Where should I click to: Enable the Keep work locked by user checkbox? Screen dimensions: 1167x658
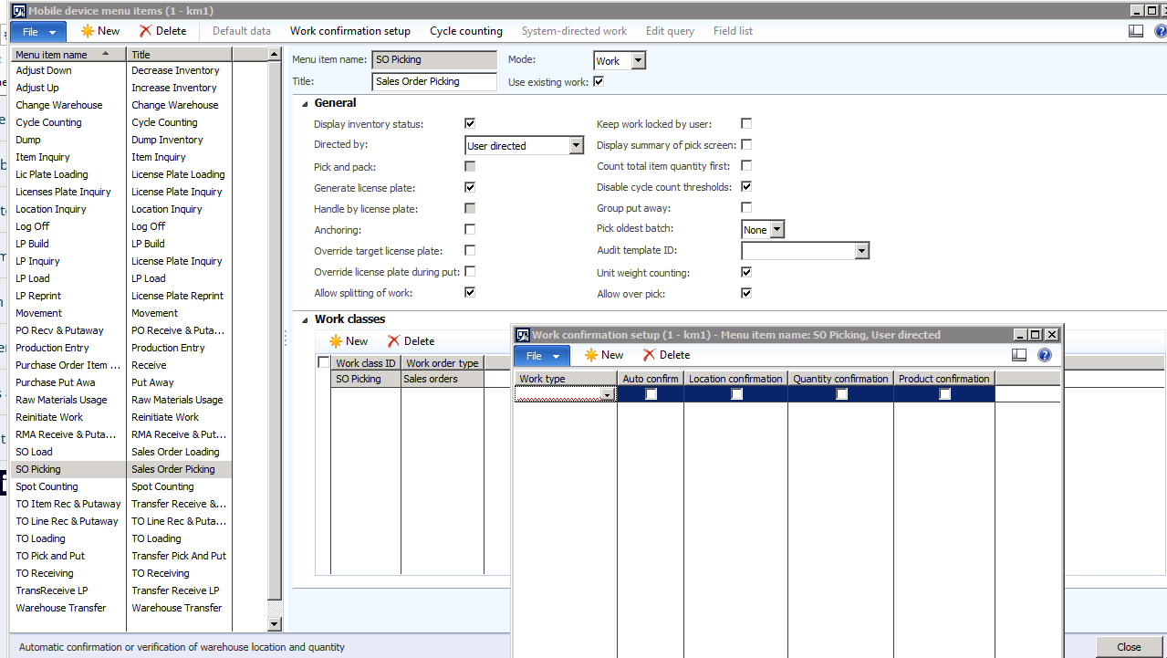pyautogui.click(x=746, y=123)
